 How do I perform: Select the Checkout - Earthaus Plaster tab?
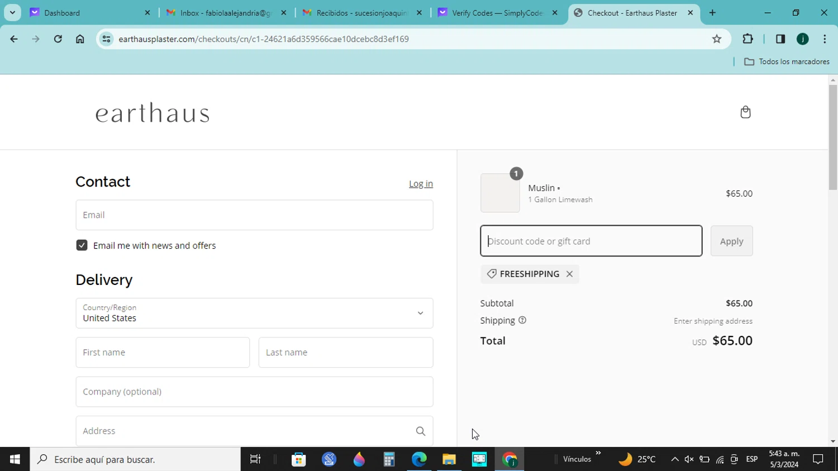(634, 13)
